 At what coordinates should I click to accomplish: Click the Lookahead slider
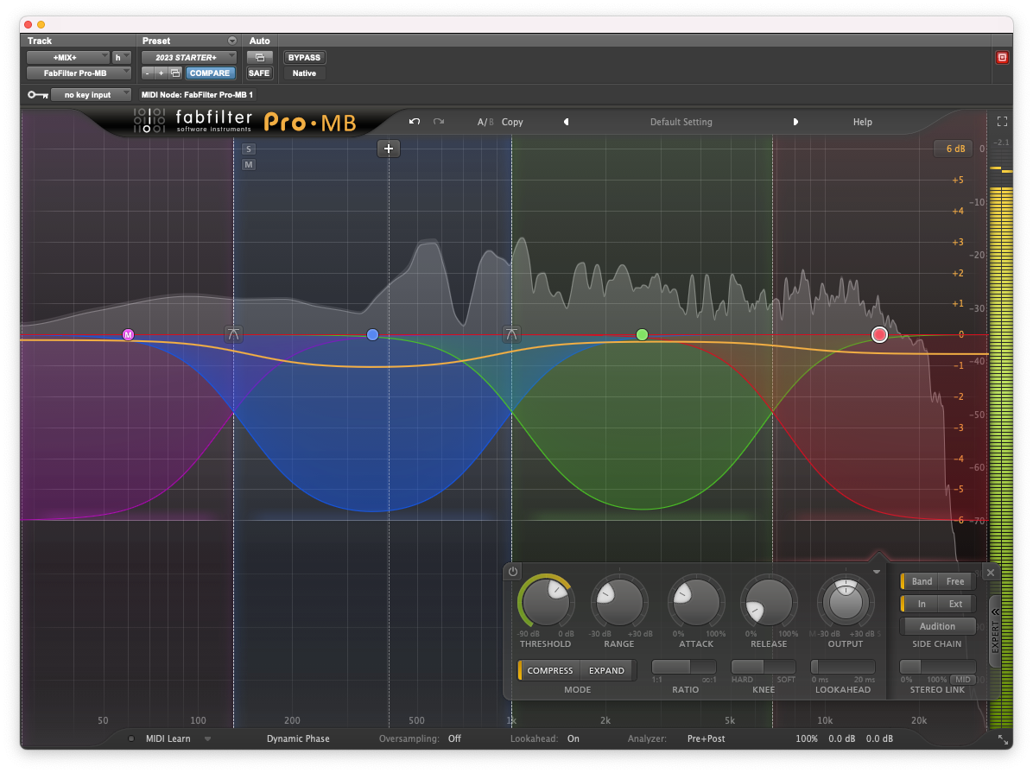click(843, 667)
